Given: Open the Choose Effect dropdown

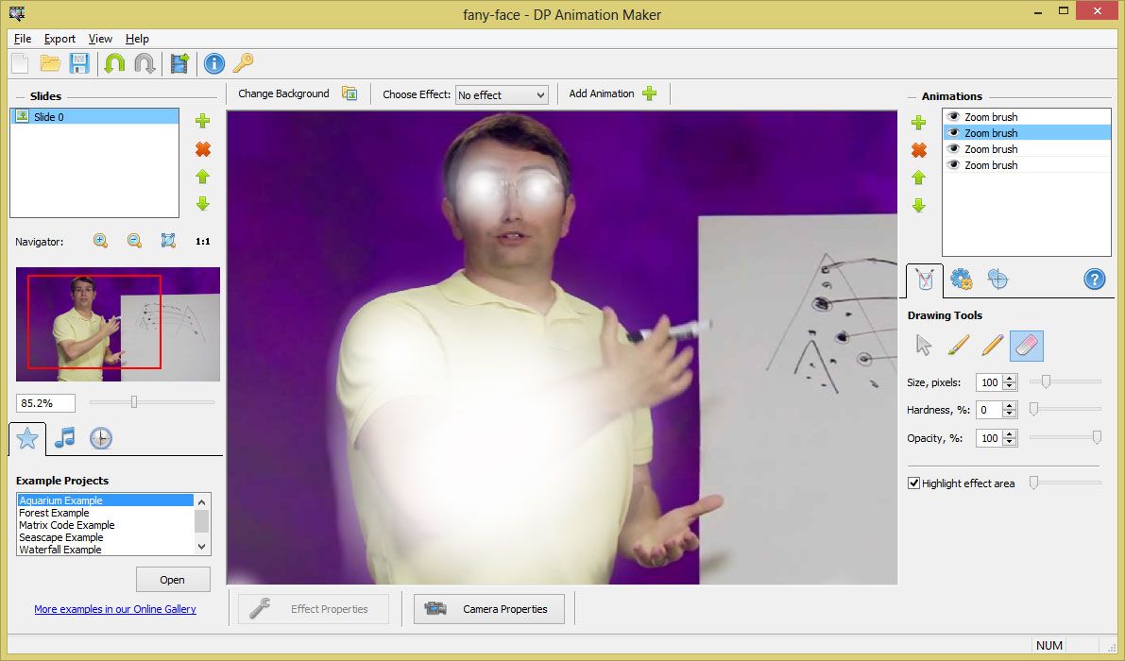Looking at the screenshot, I should (502, 94).
